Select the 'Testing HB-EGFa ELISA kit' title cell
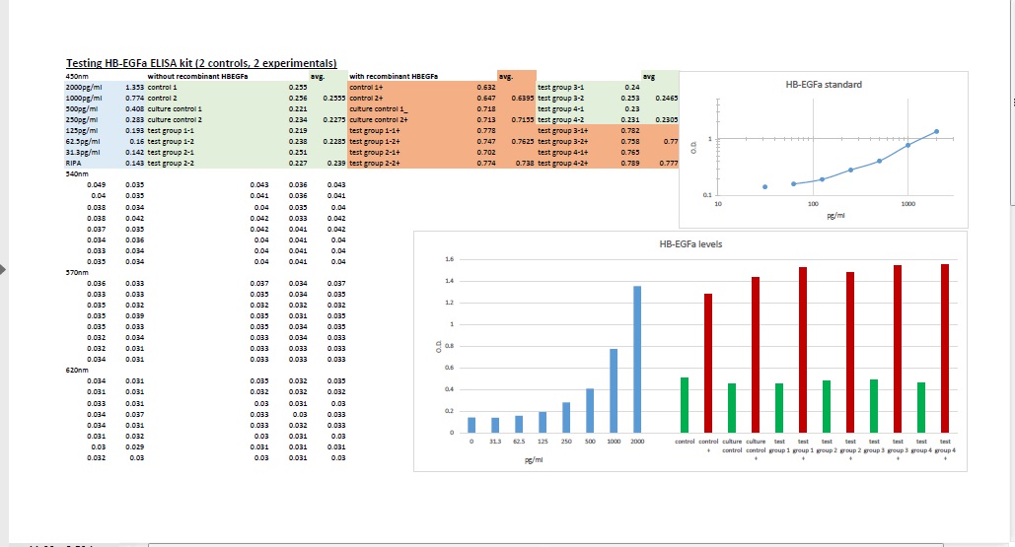Image resolution: width=1015 pixels, height=547 pixels. pyautogui.click(x=201, y=63)
